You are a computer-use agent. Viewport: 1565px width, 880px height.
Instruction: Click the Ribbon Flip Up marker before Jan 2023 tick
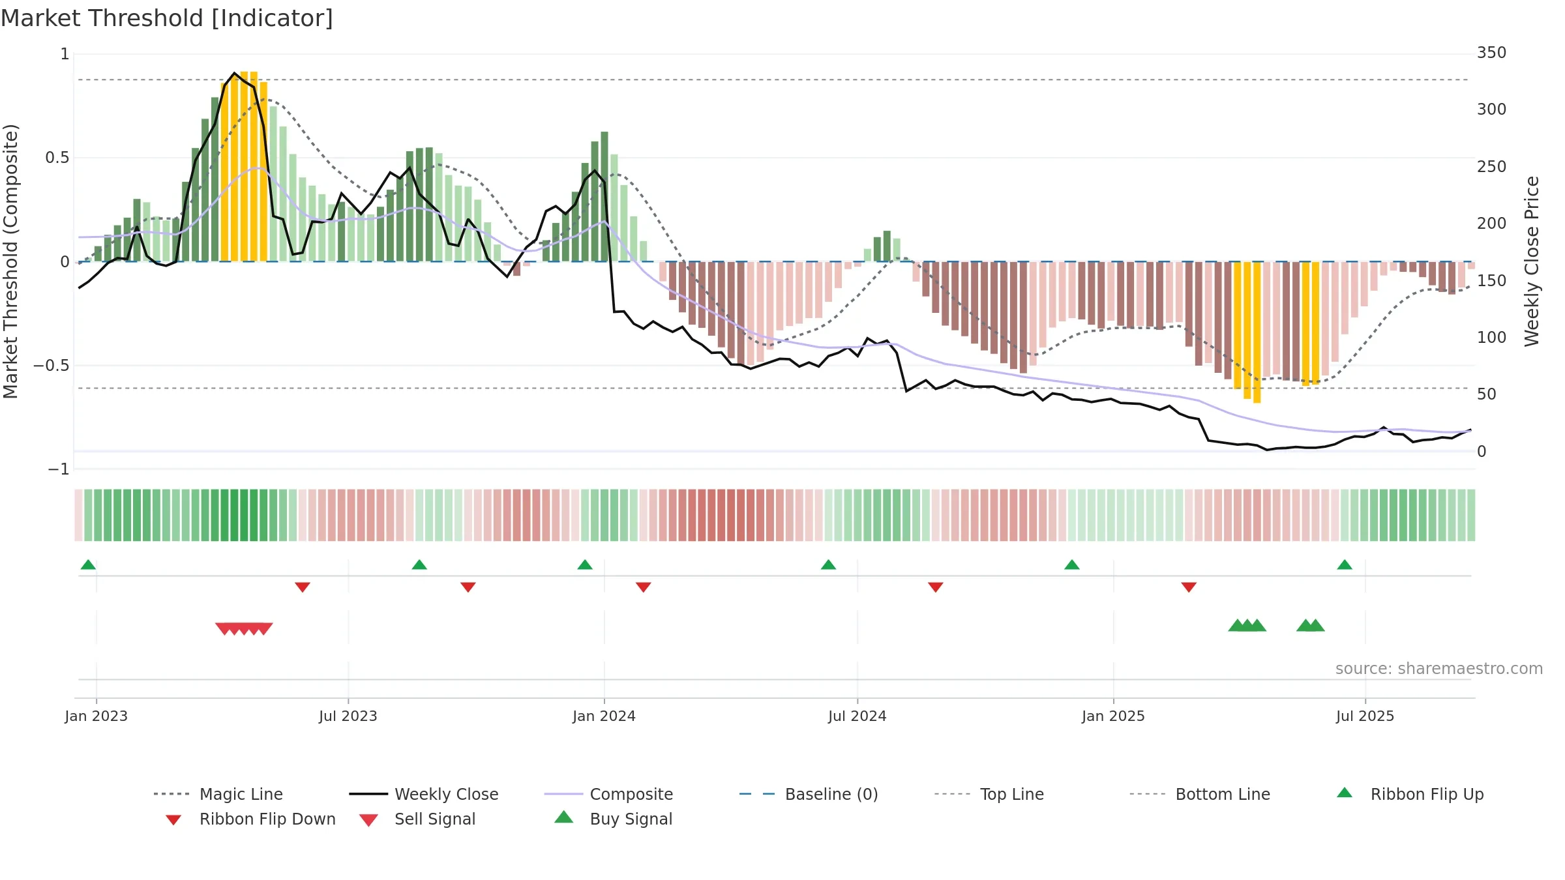(88, 565)
